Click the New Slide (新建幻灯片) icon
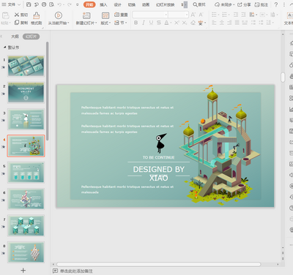The height and width of the screenshot is (275, 293). tap(86, 15)
